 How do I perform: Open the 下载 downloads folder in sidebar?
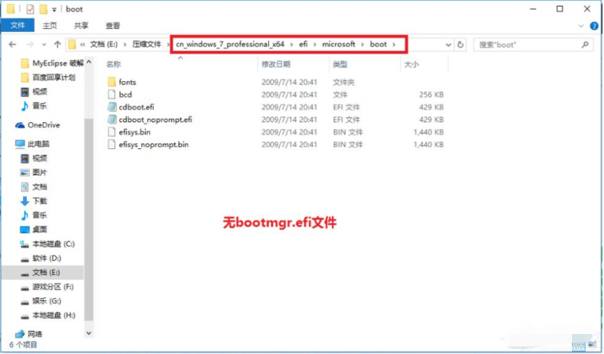point(39,201)
